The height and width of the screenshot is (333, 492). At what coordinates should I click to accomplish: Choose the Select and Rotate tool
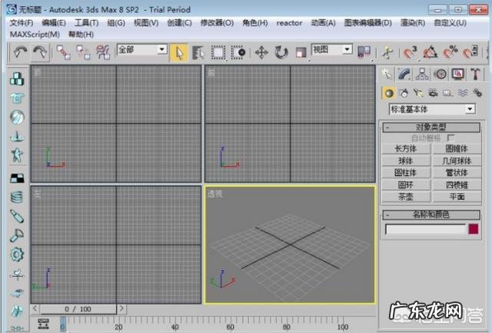click(281, 52)
